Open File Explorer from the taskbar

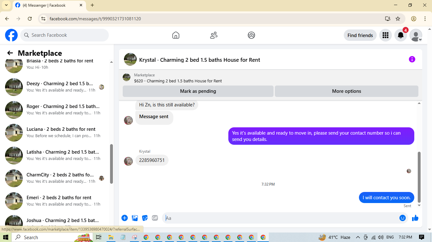click(x=111, y=237)
